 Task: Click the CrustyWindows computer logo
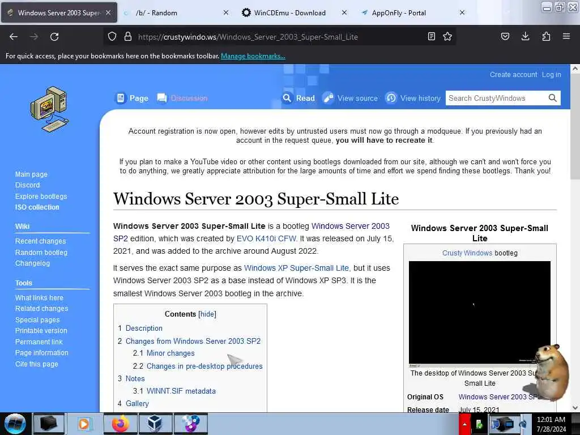[50, 109]
